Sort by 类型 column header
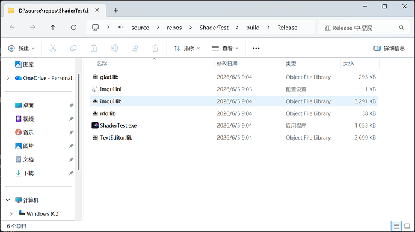This screenshot has height=232, width=415. [x=291, y=64]
